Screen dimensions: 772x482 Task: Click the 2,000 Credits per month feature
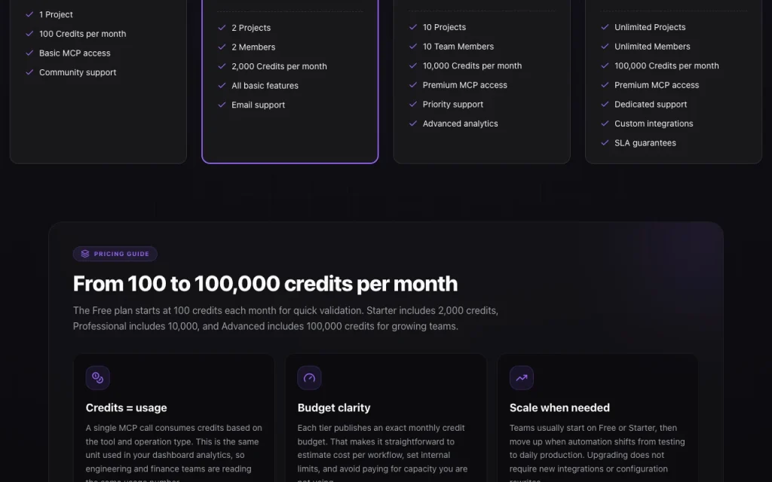(279, 66)
